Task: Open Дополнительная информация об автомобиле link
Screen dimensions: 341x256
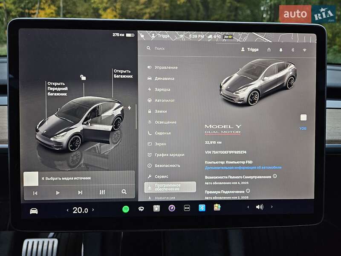Action: click(243, 168)
